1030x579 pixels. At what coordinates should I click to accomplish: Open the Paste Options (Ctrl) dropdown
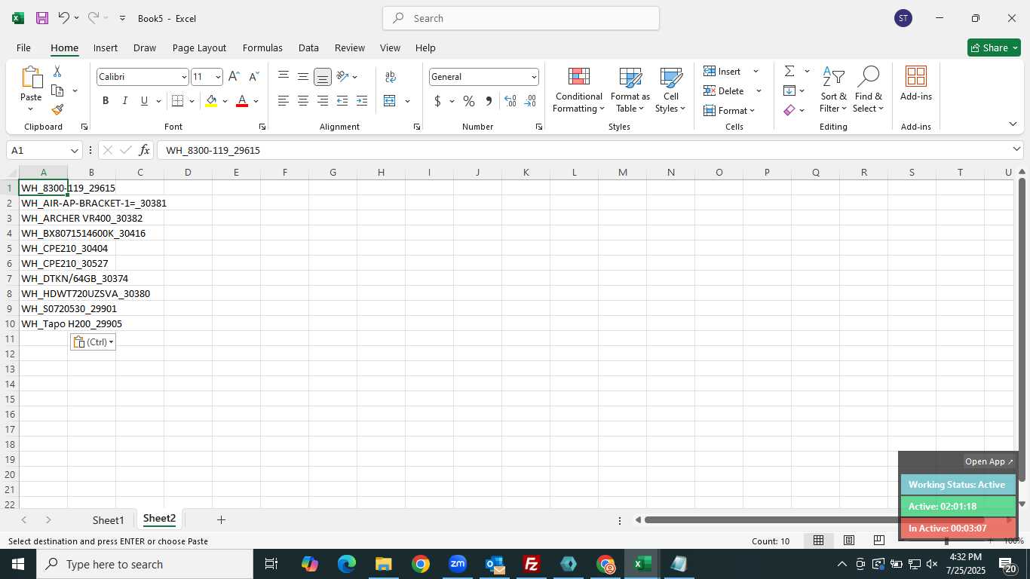point(93,342)
